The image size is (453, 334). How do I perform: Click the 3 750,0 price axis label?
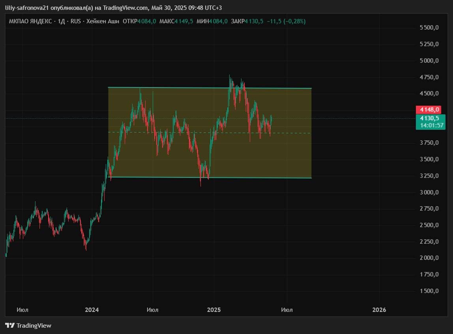point(429,143)
